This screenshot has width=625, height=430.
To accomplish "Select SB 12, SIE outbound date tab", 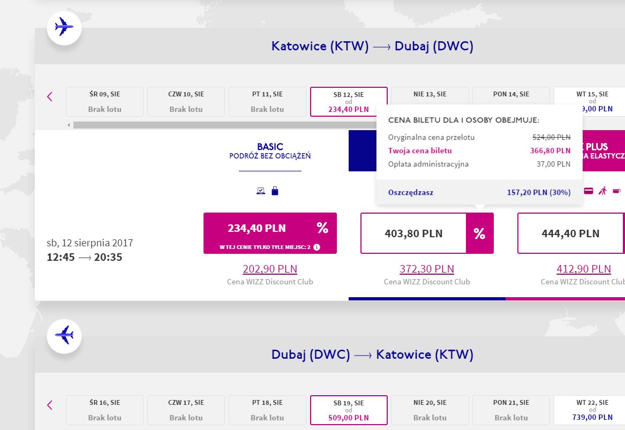I will tap(349, 102).
